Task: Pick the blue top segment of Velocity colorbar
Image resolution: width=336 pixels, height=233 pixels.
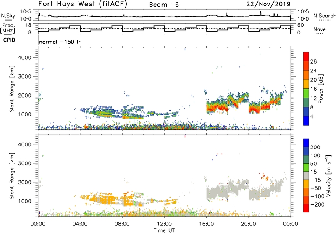Action: 306,143
